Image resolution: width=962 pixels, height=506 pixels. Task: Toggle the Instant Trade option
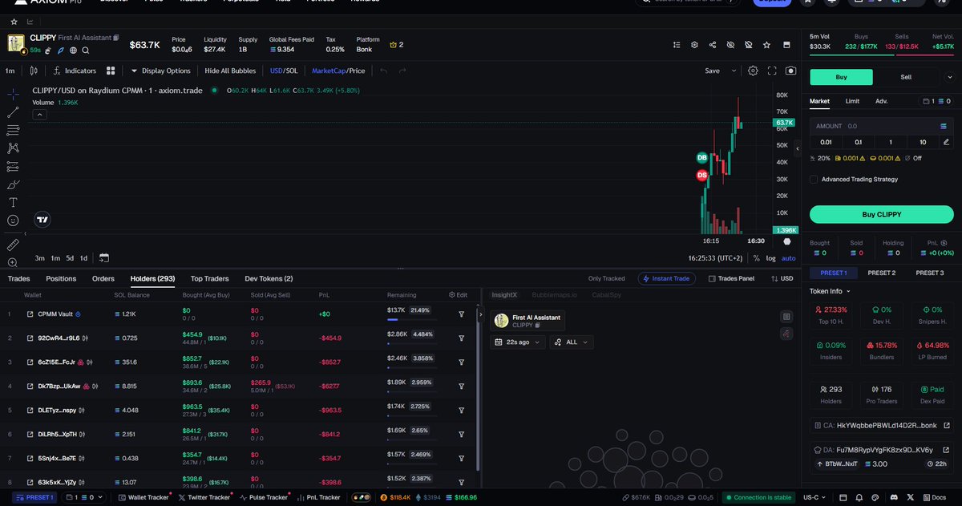[667, 278]
